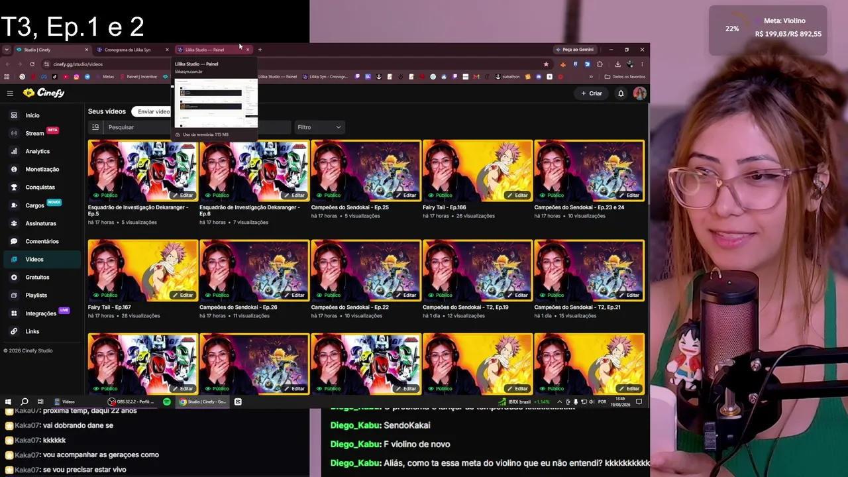The image size is (848, 477).
Task: Open Monetização in sidebar
Action: tap(42, 169)
